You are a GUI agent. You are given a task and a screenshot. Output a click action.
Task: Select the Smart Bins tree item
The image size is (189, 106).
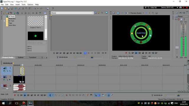[12, 25]
